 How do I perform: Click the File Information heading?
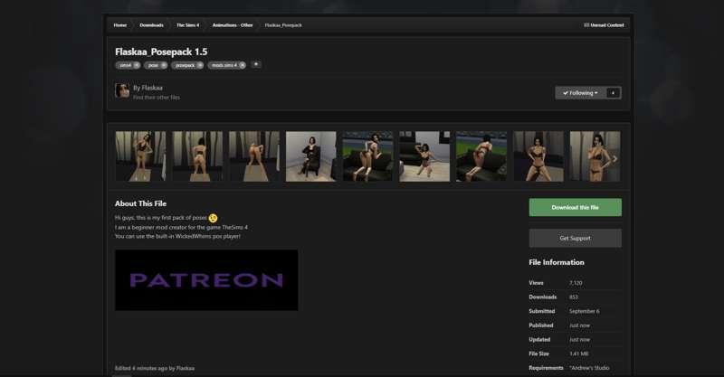pyautogui.click(x=557, y=262)
